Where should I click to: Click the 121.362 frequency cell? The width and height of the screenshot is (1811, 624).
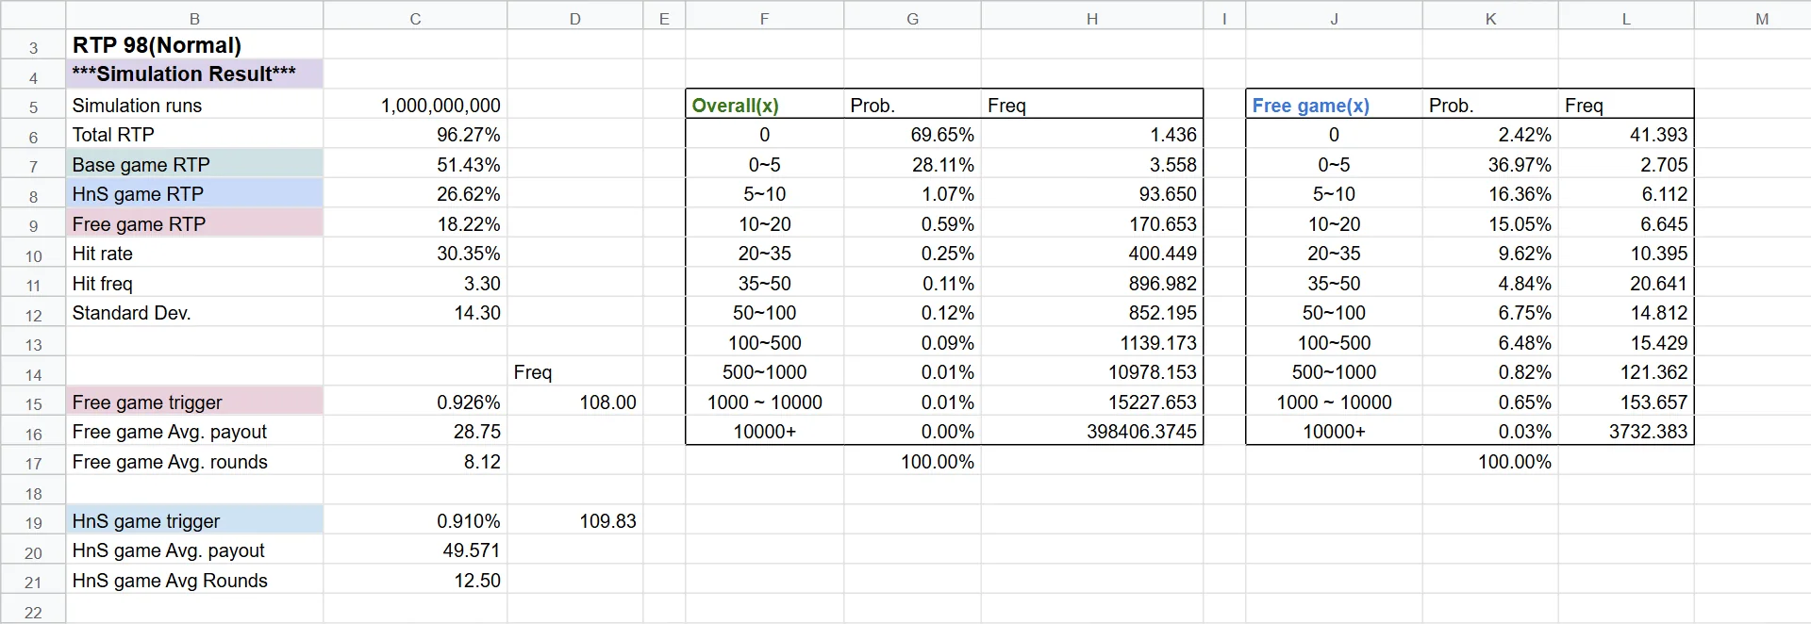(x=1626, y=372)
